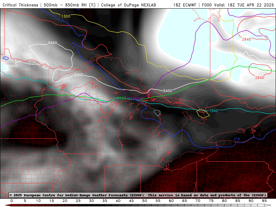Viewport: 276px width, 207px height.
Task: Click the "500mb – 850mb RH (%)" header text
Action: (70, 5)
